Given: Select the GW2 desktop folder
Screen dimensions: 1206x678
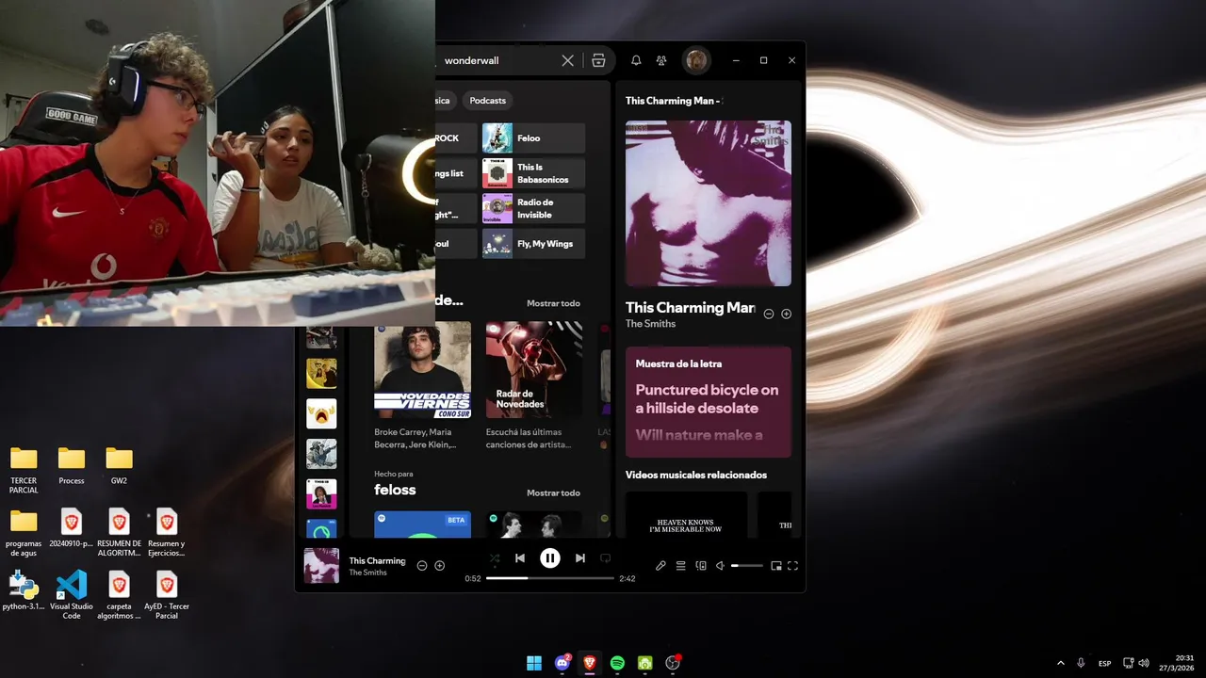Looking at the screenshot, I should coord(119,466).
